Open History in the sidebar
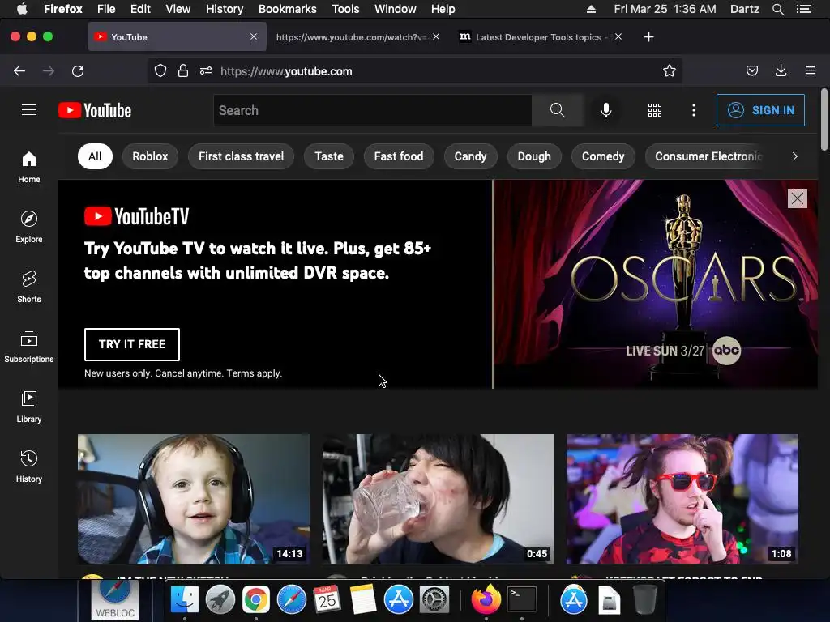This screenshot has width=830, height=622. [x=29, y=466]
